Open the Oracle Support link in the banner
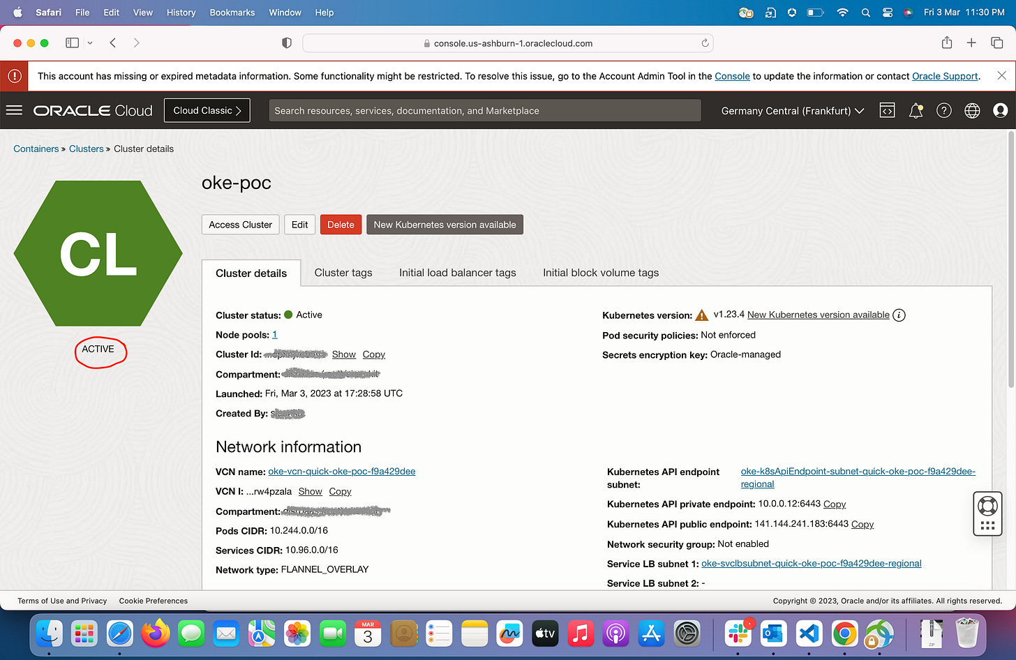 (945, 76)
